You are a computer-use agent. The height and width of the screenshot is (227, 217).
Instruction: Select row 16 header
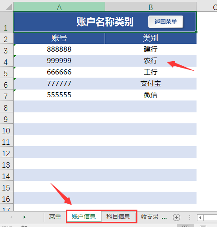point(6,198)
